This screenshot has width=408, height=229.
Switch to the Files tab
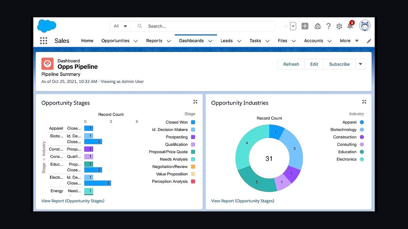(x=283, y=41)
